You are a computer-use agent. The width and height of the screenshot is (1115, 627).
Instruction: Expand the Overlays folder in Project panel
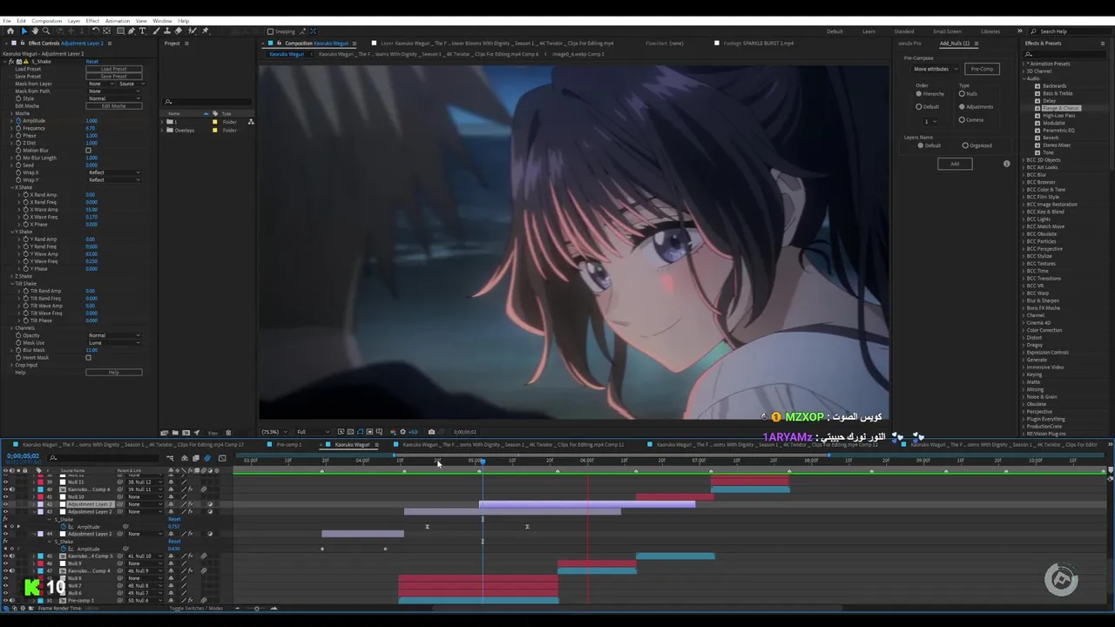[x=163, y=130]
